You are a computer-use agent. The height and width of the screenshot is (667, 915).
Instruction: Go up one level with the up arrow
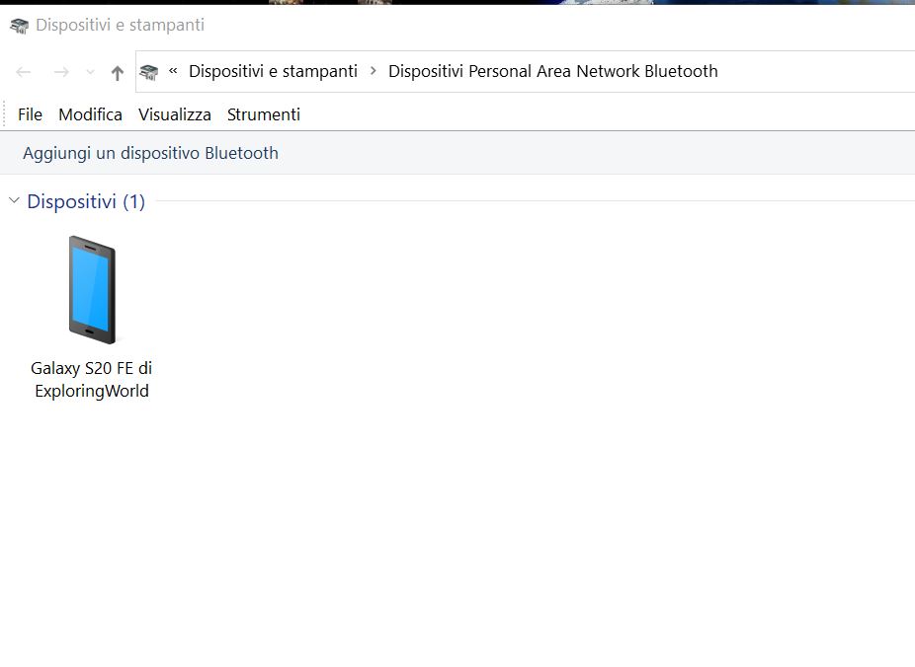[x=118, y=73]
